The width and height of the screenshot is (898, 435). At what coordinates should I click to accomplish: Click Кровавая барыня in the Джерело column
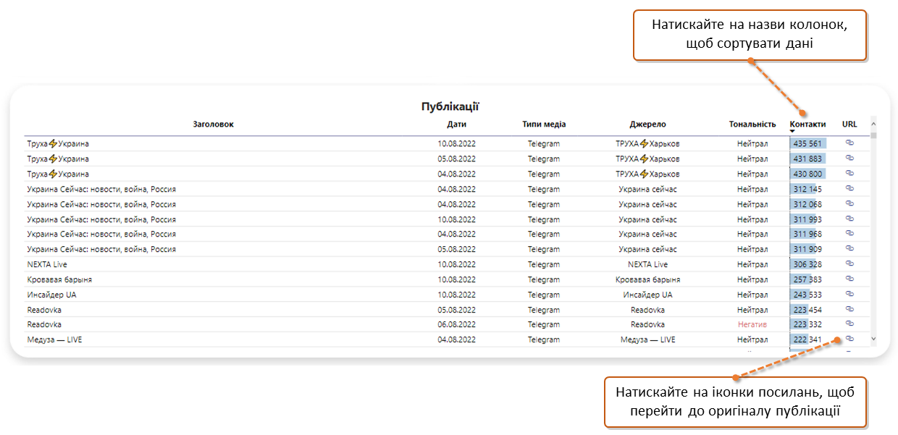(x=647, y=280)
